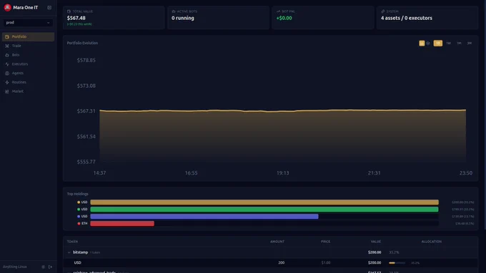Open the Market page

tap(28, 91)
